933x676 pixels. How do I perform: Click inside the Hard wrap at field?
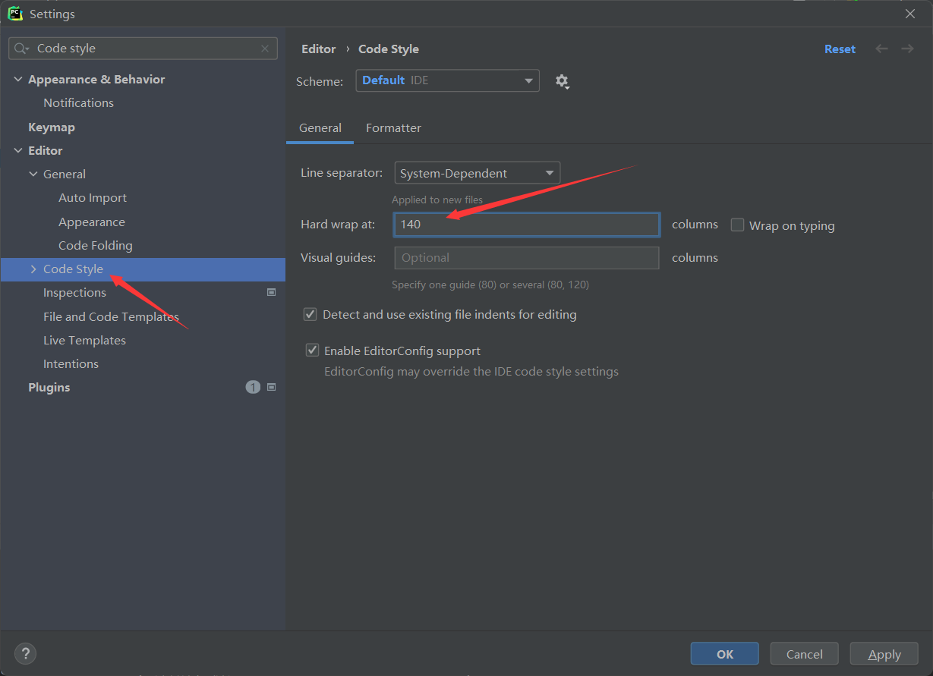pyautogui.click(x=526, y=225)
